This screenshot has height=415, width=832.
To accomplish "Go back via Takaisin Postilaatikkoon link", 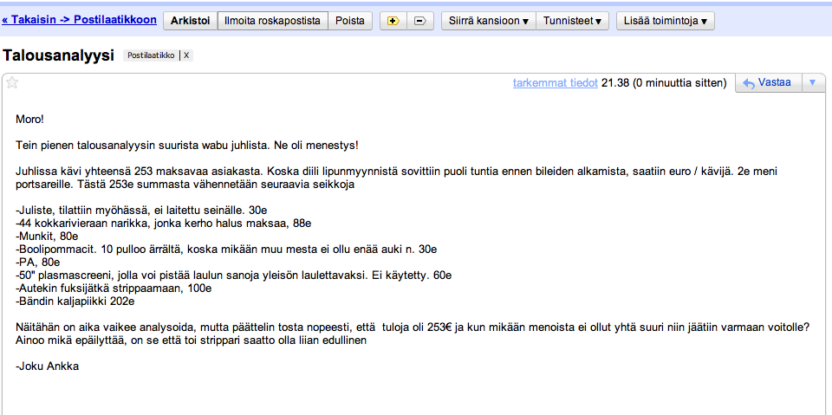I will (x=80, y=19).
